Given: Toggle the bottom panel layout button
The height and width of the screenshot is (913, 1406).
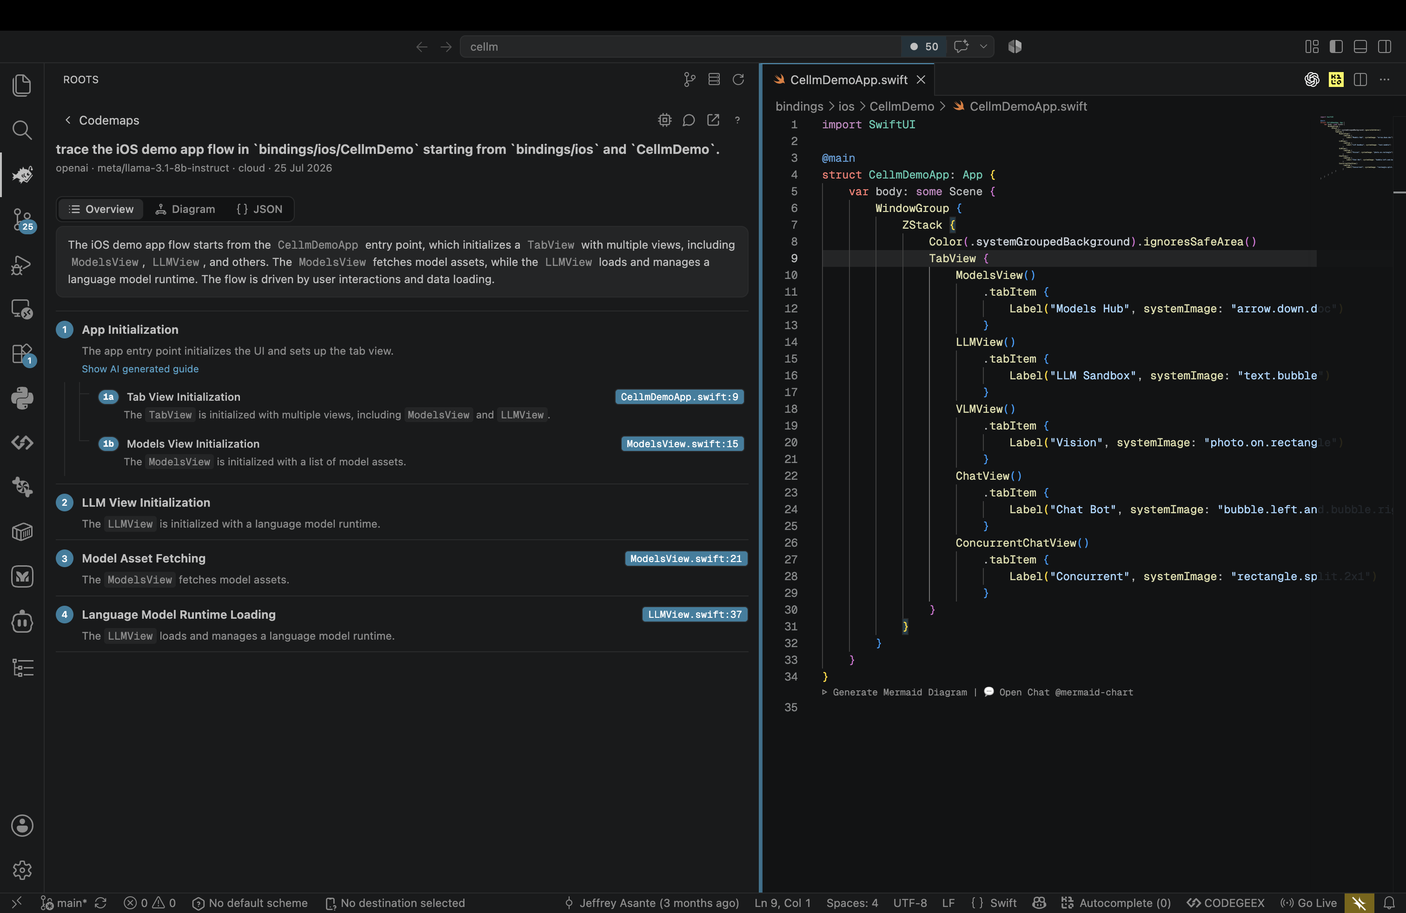Looking at the screenshot, I should [x=1360, y=46].
